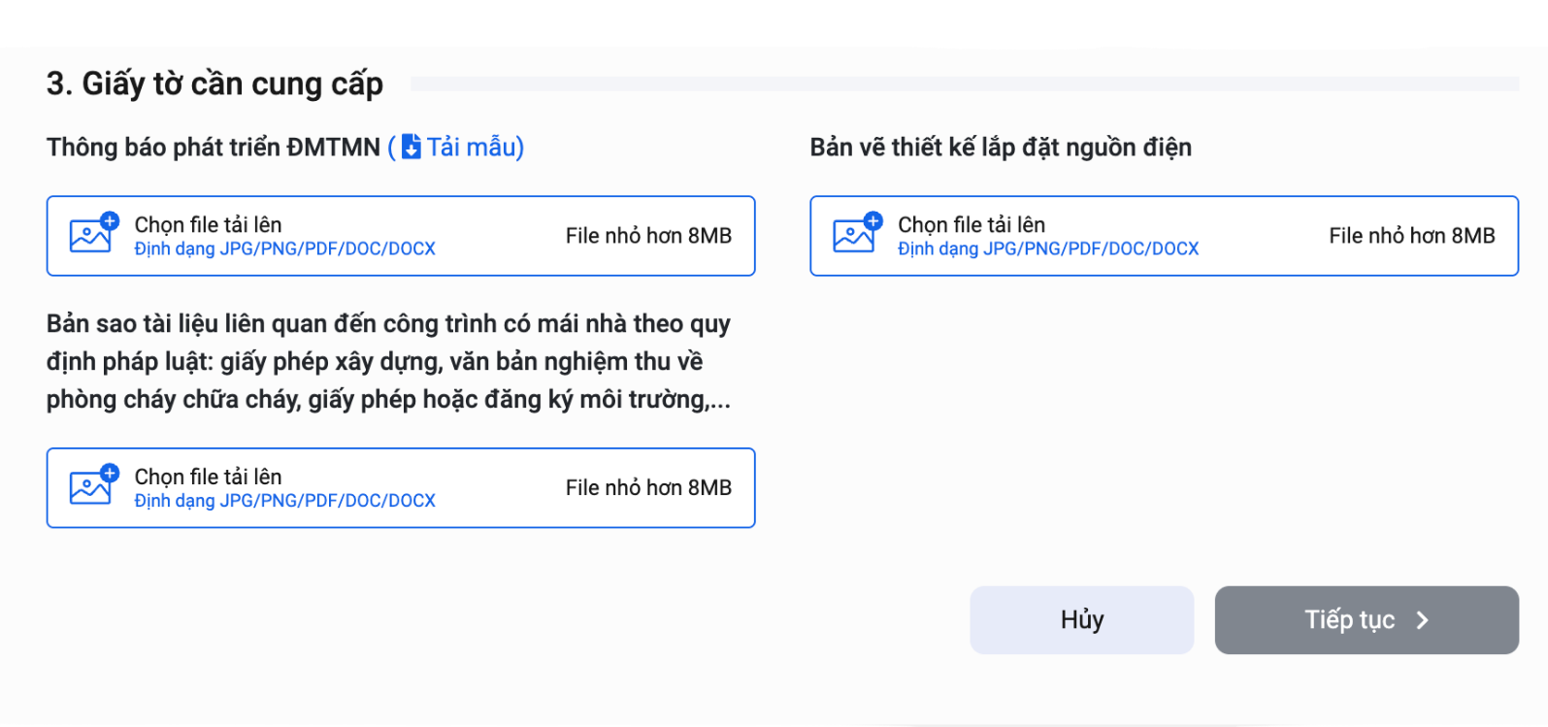This screenshot has height=727, width=1548.
Task: Click the design drawing file upload area
Action: point(1164,236)
